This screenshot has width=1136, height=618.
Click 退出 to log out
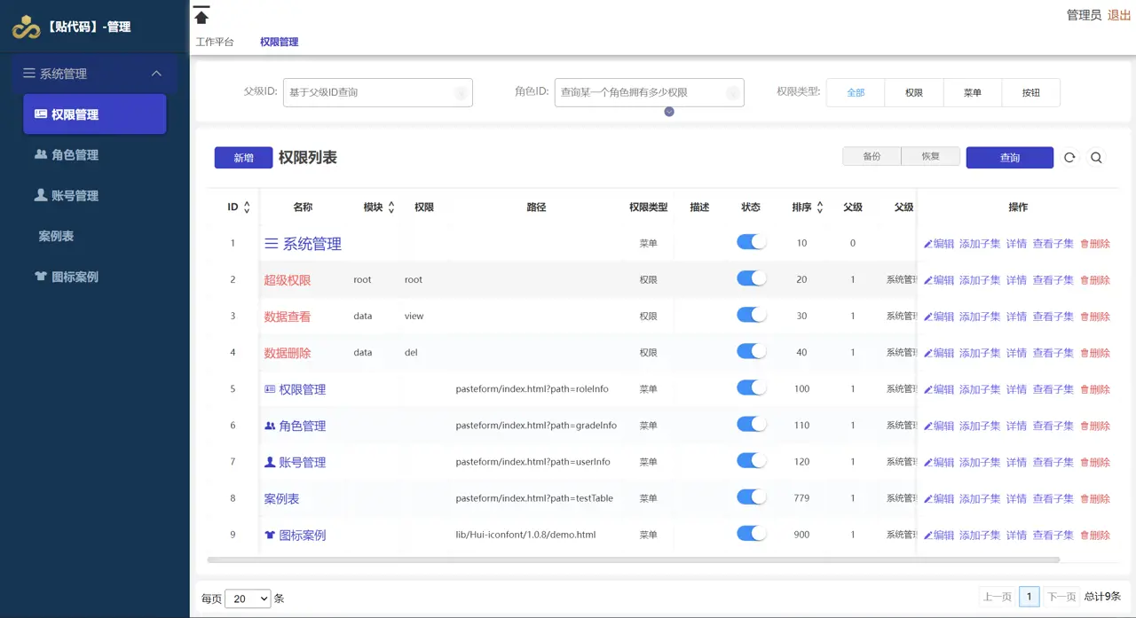[1119, 15]
